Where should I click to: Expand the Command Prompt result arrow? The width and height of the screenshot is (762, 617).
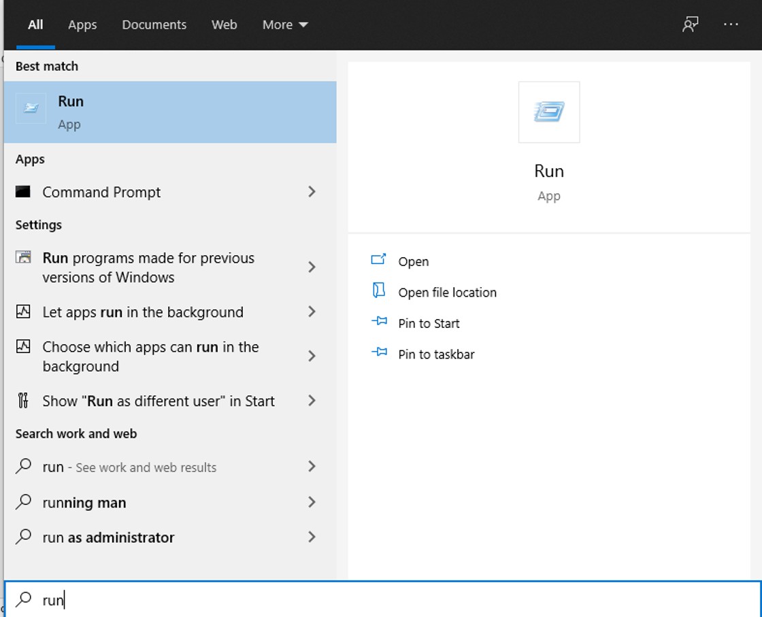[x=312, y=192]
